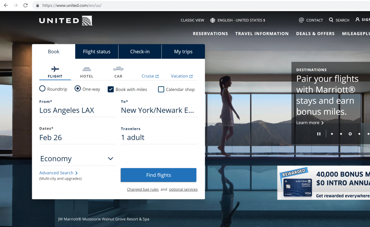370x227 pixels.
Task: Select the Roundtrip radio button
Action: coord(42,89)
